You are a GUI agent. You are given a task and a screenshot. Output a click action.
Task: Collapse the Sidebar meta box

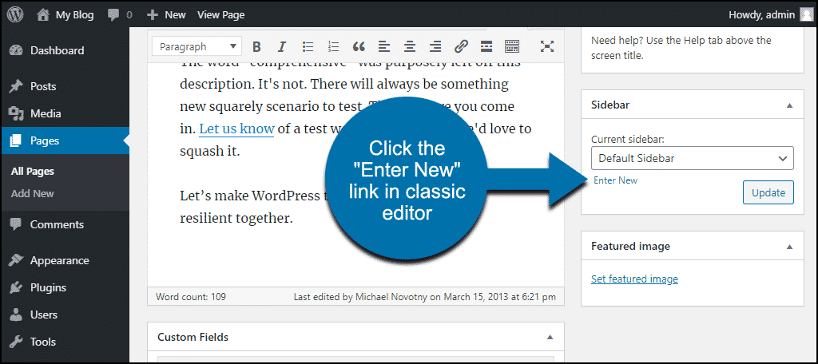point(789,105)
